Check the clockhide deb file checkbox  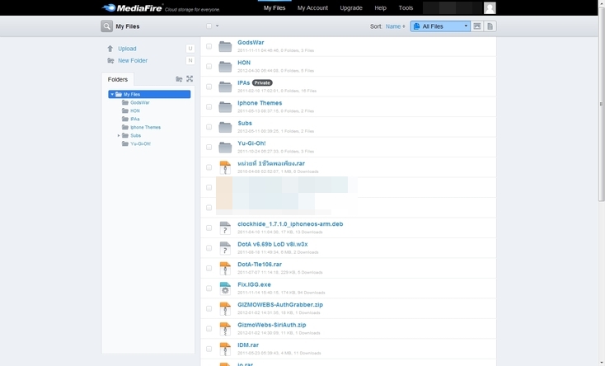[x=209, y=228]
